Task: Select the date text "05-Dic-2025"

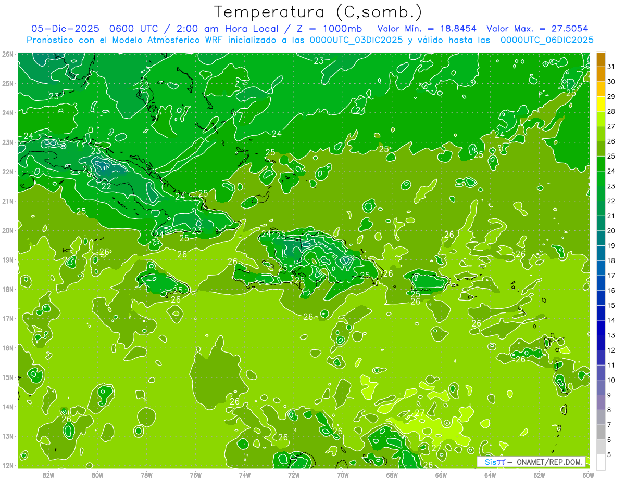Action: 65,29
